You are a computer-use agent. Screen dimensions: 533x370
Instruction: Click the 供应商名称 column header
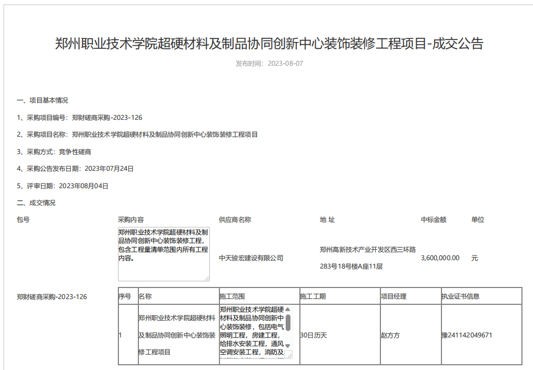click(x=235, y=220)
